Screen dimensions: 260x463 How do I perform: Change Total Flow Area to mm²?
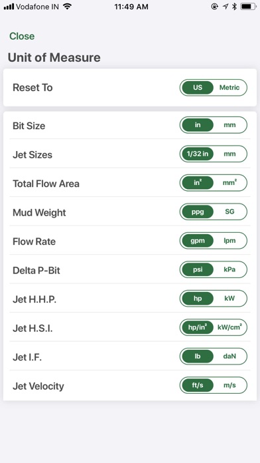[229, 183]
